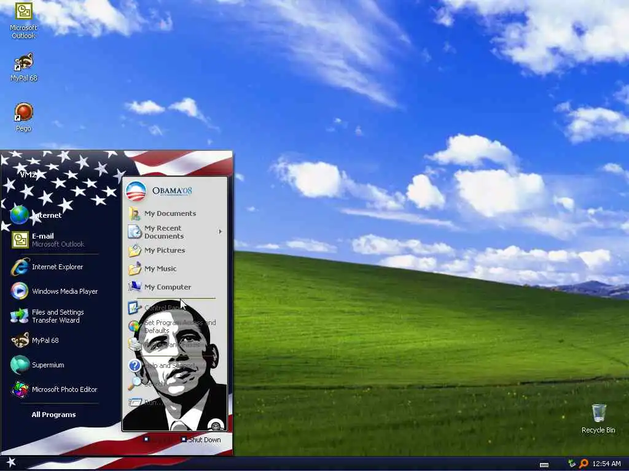
Task: Click the star Start button on taskbar
Action: pos(11,462)
